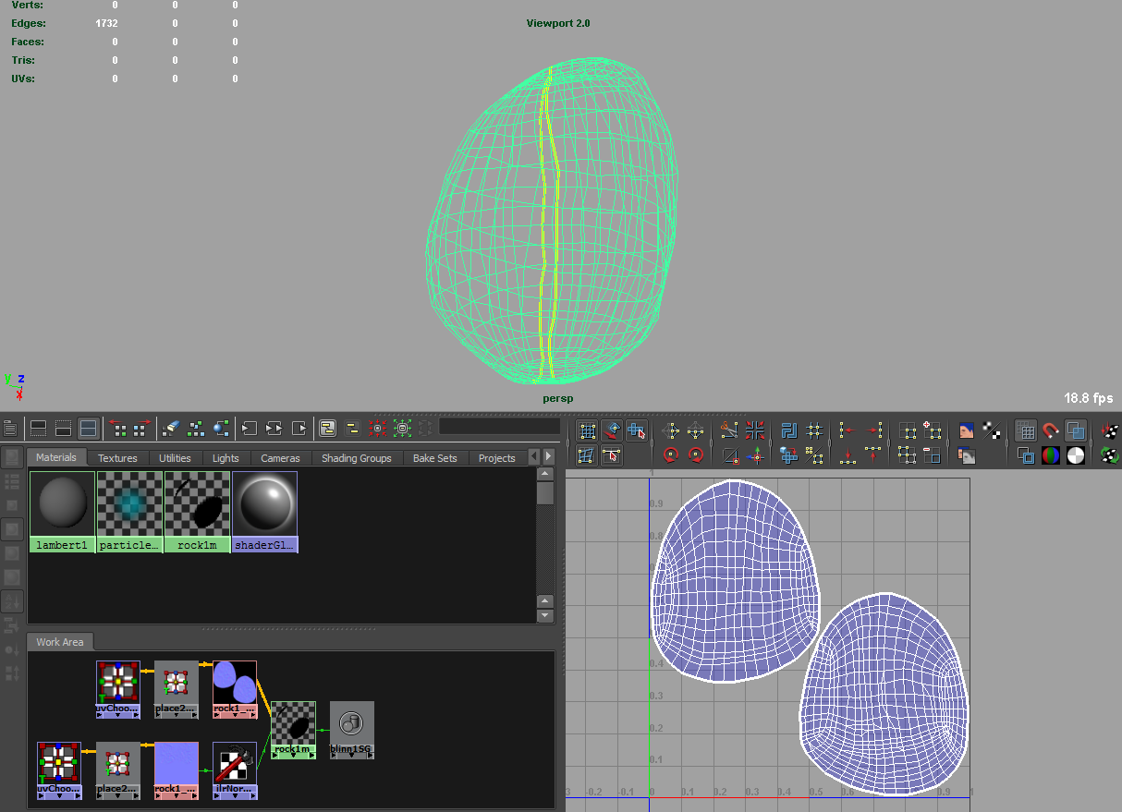Select the Cut UV Edges scissors tool
Viewport: 1122px width, 812px height.
(x=729, y=430)
